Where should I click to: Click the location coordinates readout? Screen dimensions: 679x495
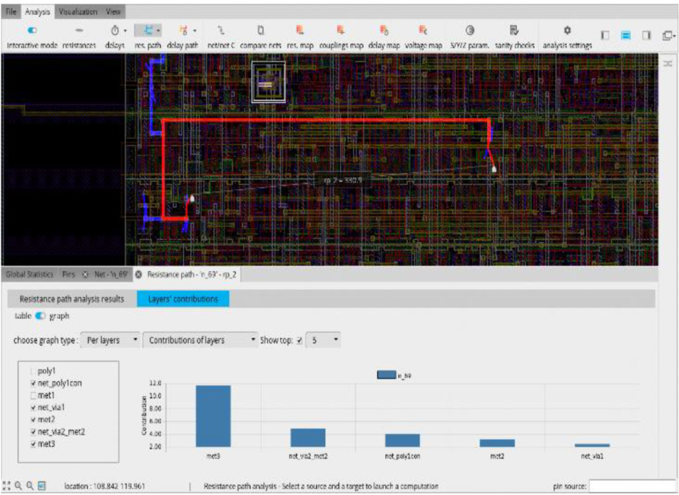coord(104,486)
